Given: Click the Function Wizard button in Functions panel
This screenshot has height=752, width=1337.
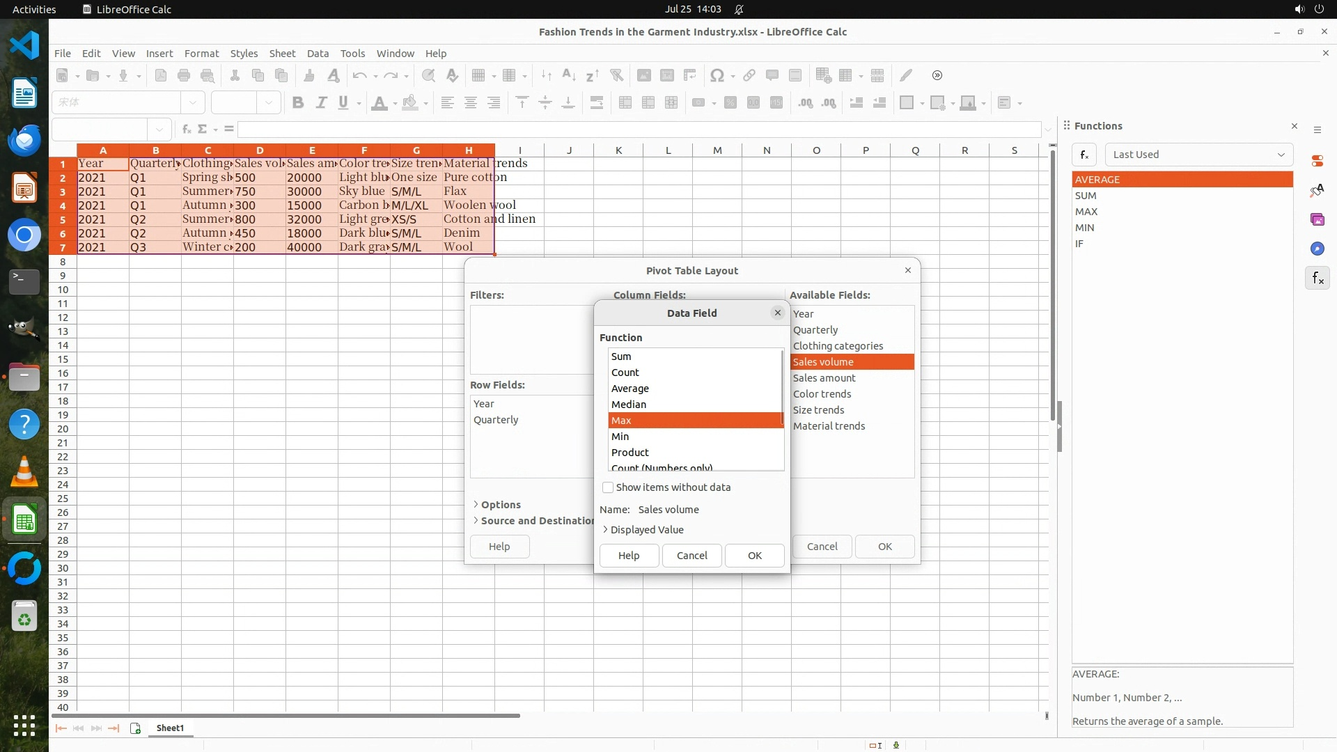Looking at the screenshot, I should pos(1084,155).
